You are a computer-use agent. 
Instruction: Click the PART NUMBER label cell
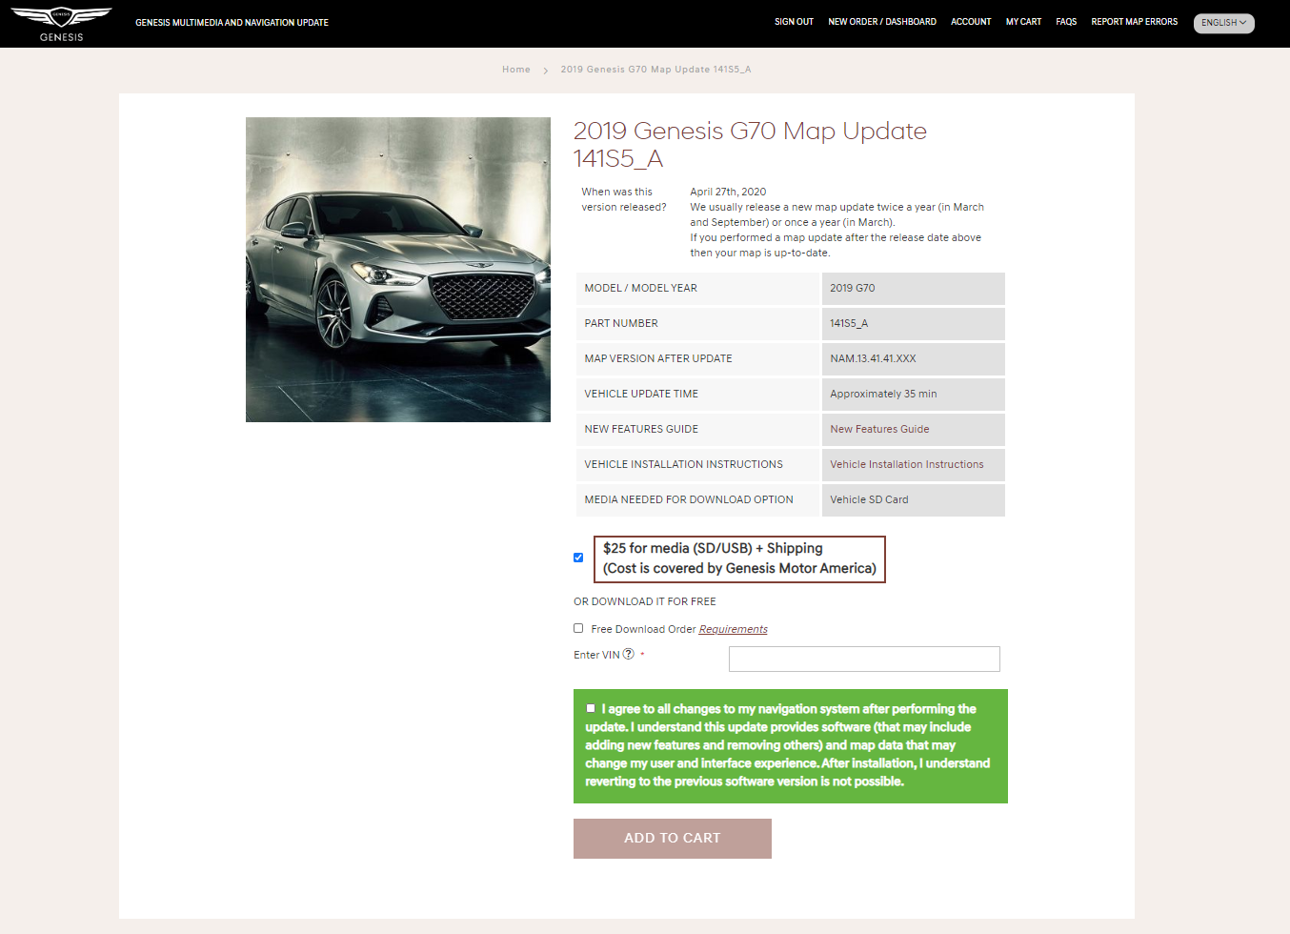(697, 324)
